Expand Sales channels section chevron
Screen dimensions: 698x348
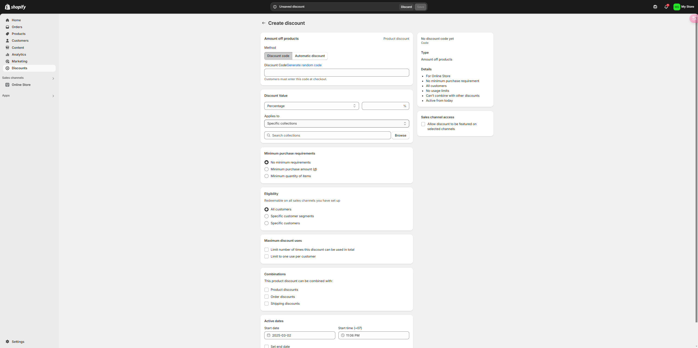point(53,78)
